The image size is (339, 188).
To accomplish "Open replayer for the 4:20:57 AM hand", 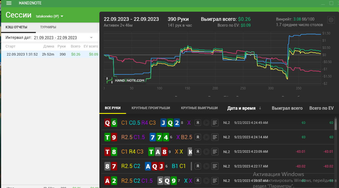I will coord(198,181).
